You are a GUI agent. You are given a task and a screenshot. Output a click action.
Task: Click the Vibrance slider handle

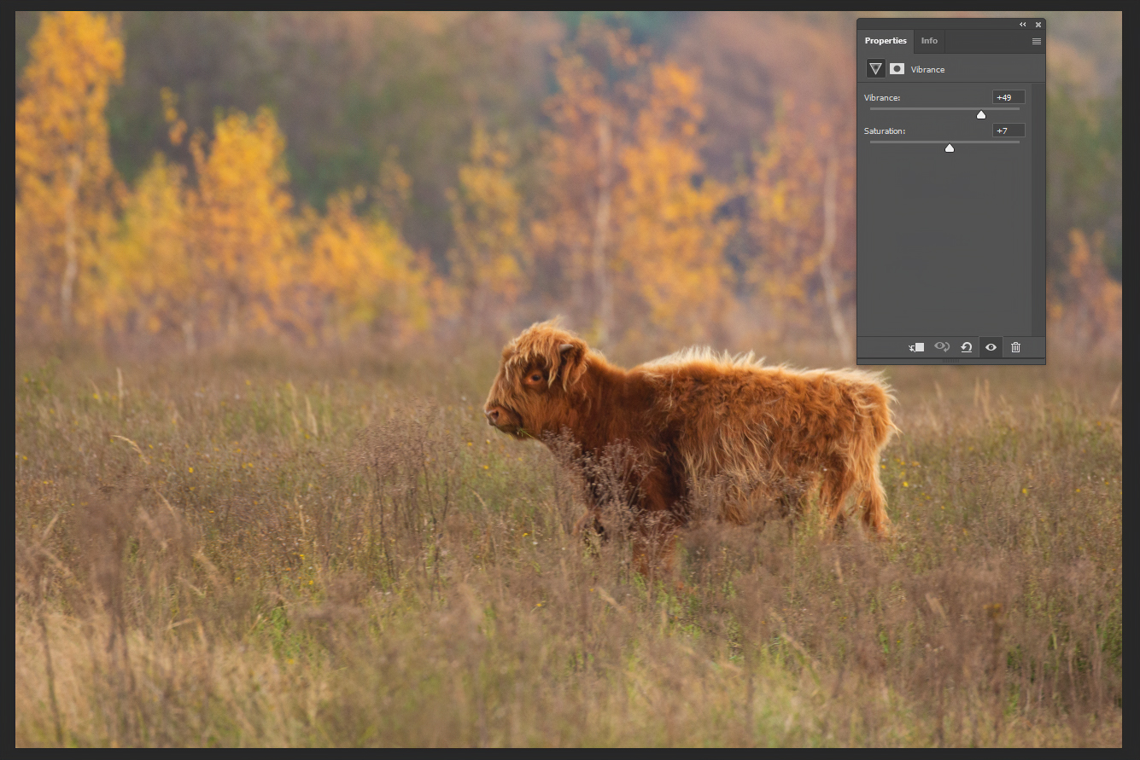point(981,114)
